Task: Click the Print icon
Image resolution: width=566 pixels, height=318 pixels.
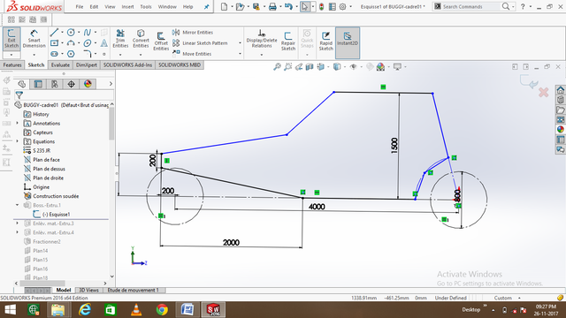Action: [272, 6]
